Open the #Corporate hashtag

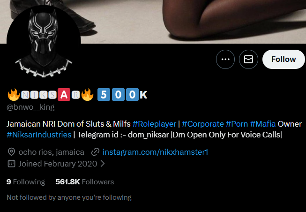click(x=202, y=124)
